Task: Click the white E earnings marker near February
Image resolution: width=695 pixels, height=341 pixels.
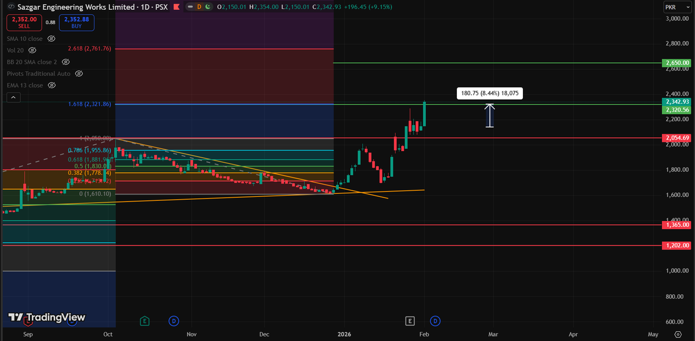Action: point(410,320)
